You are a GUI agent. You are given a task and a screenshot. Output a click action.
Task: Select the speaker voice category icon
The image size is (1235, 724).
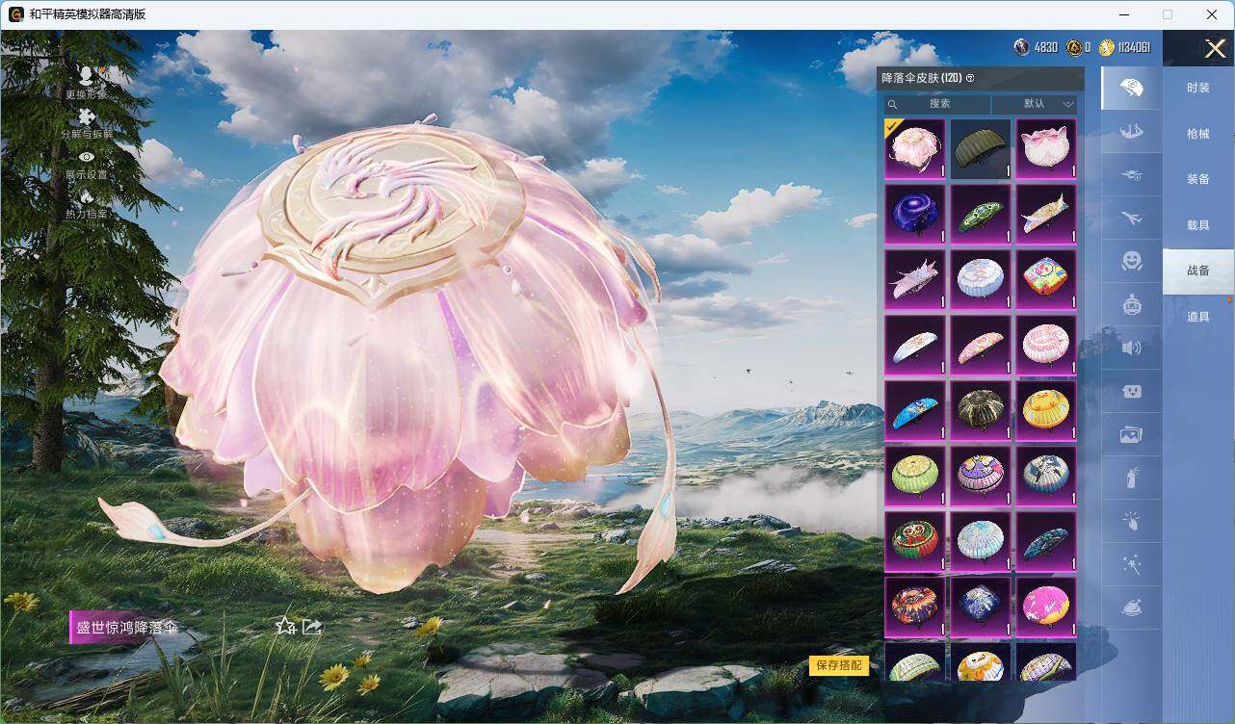(1131, 348)
